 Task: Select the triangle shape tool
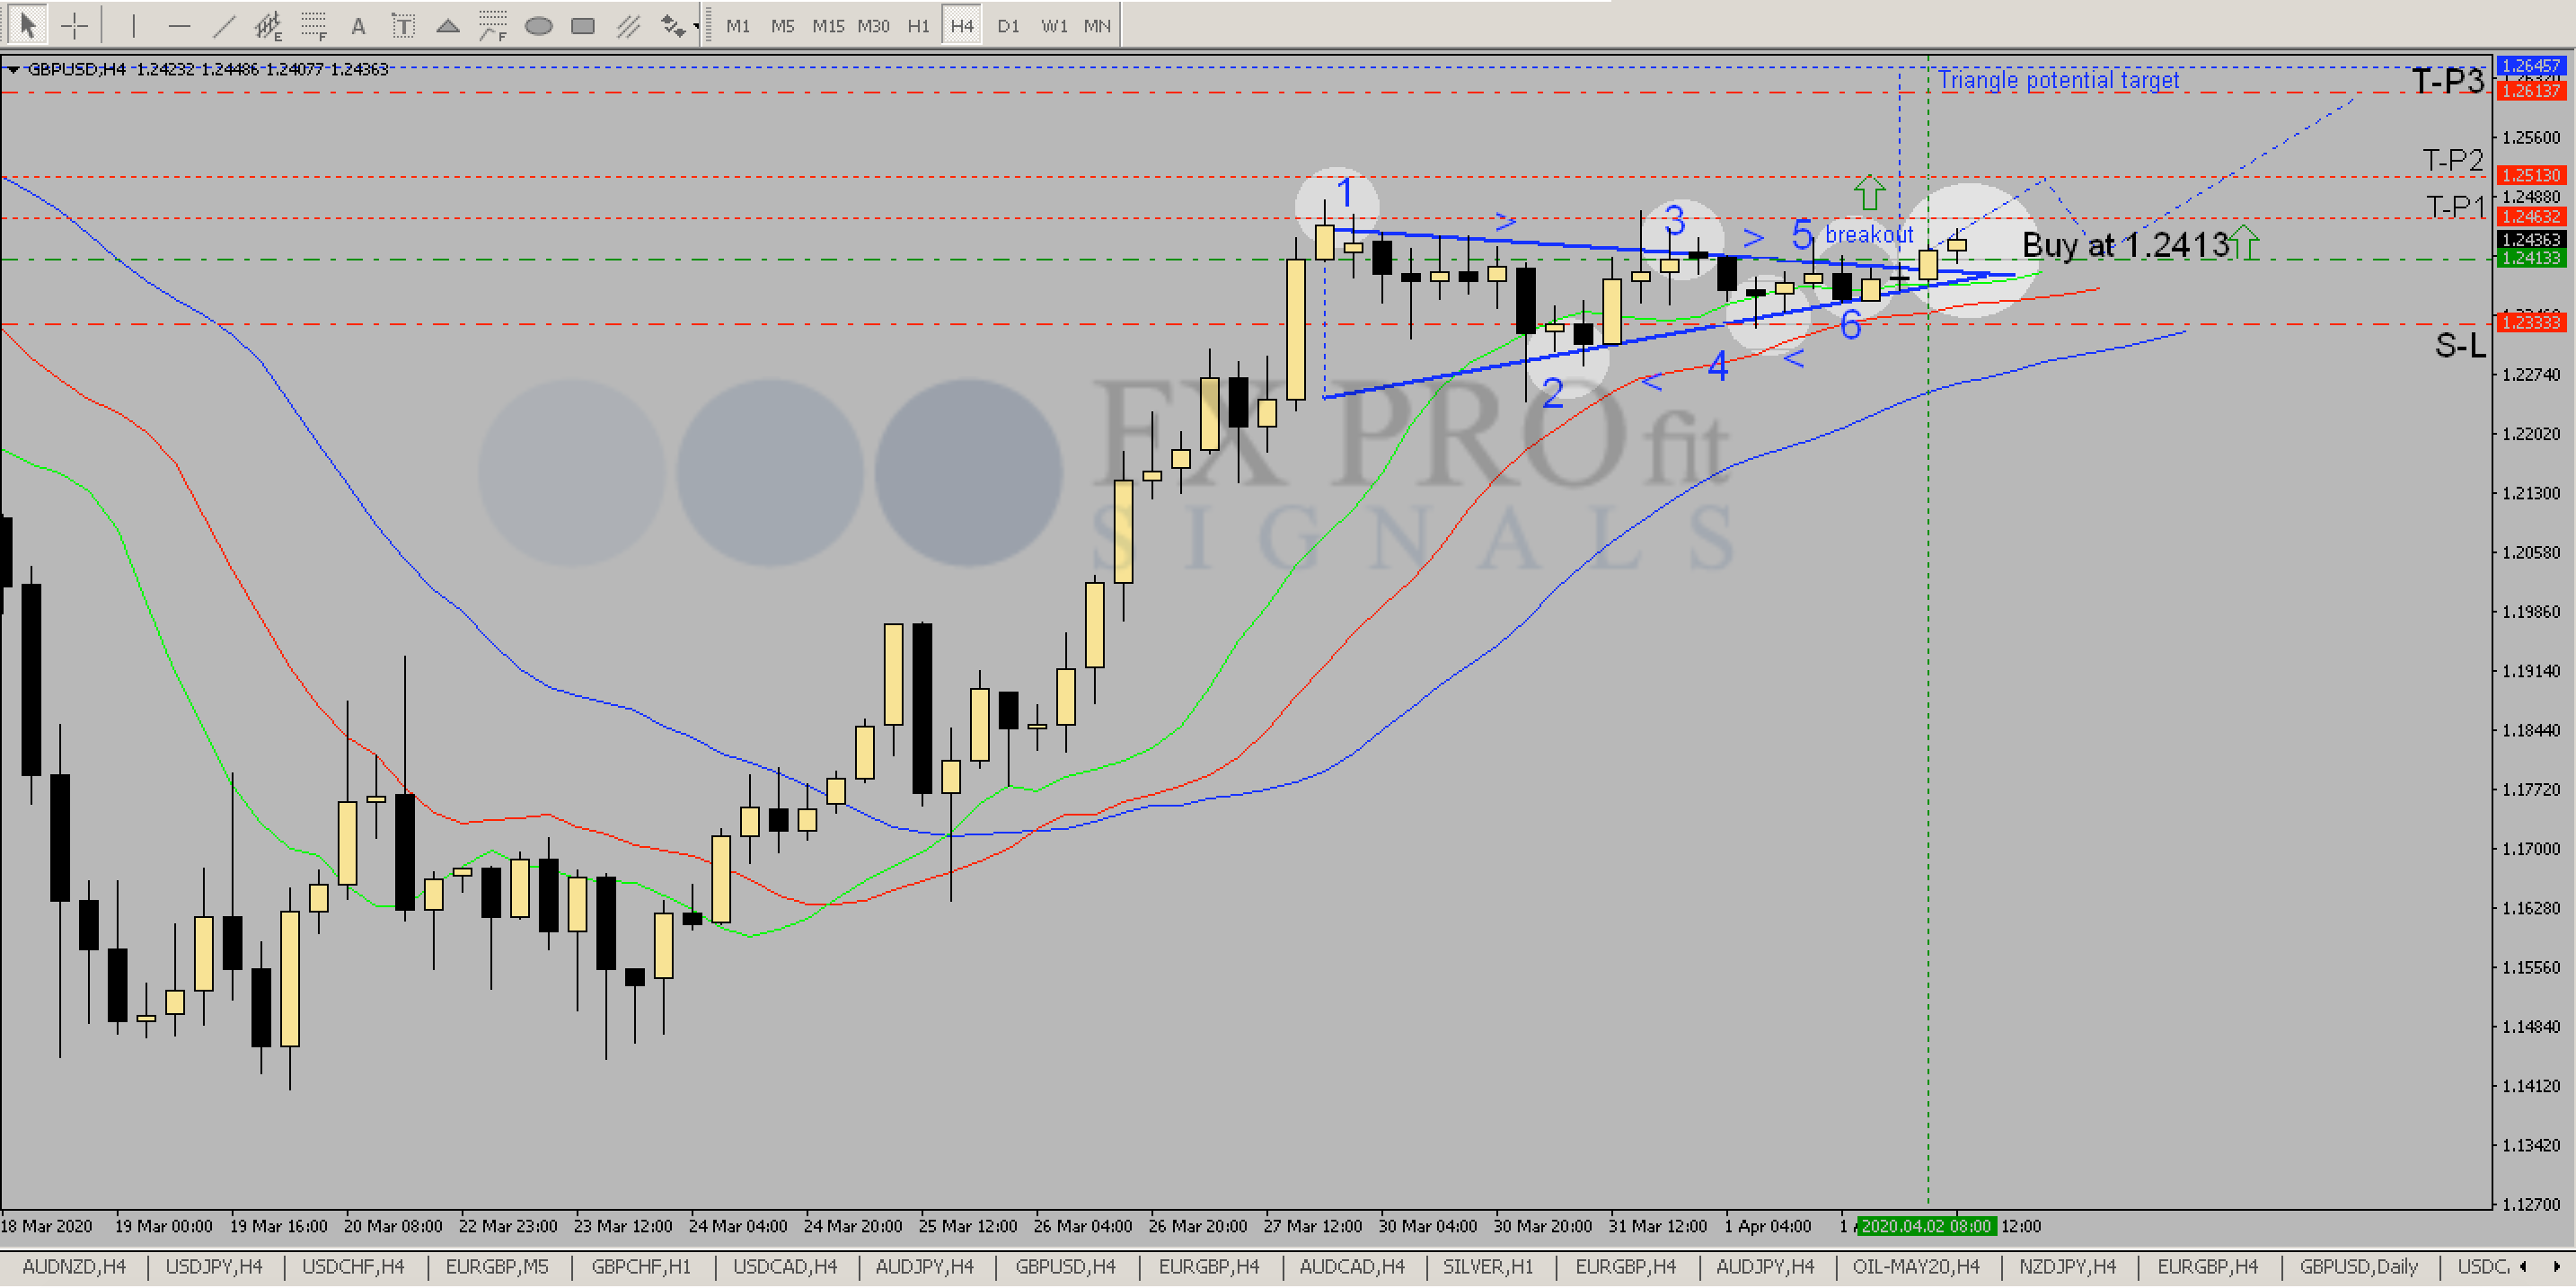click(x=447, y=26)
